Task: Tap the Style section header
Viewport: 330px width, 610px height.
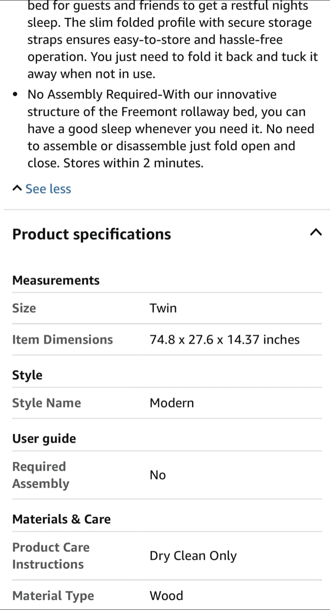Action: coord(27,375)
